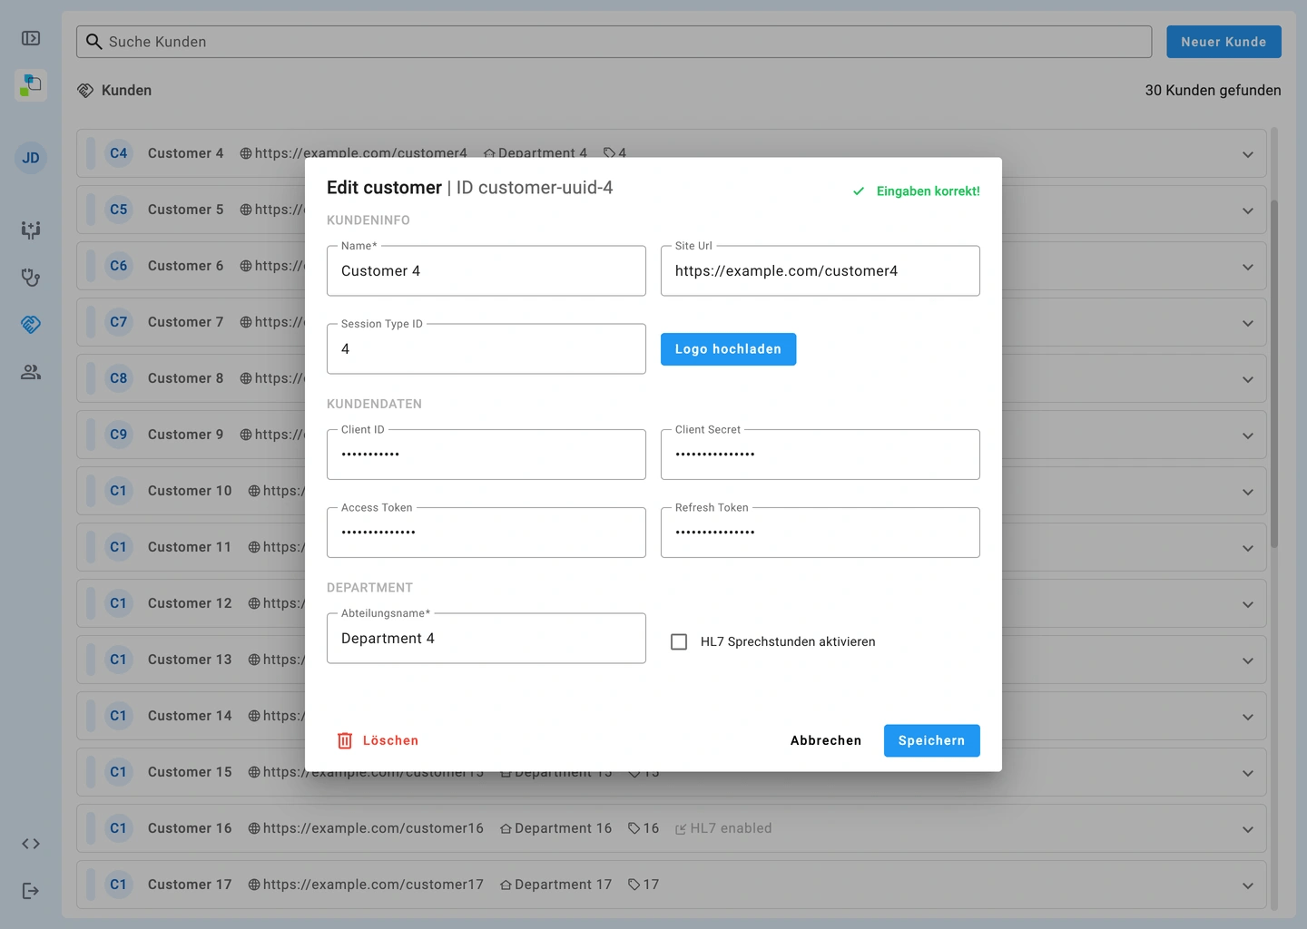The height and width of the screenshot is (929, 1307).
Task: Expand the Customer 16 row chevron
Action: 1248,829
